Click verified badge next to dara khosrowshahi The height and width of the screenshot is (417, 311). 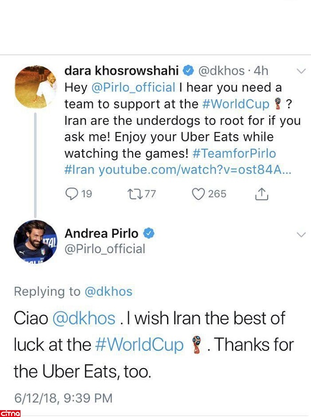pyautogui.click(x=189, y=71)
